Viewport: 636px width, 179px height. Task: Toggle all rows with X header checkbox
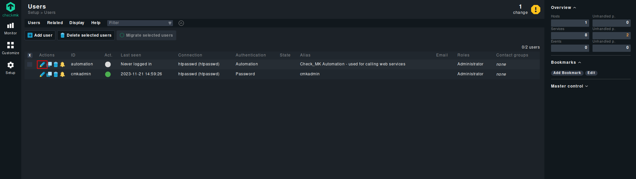click(x=30, y=55)
